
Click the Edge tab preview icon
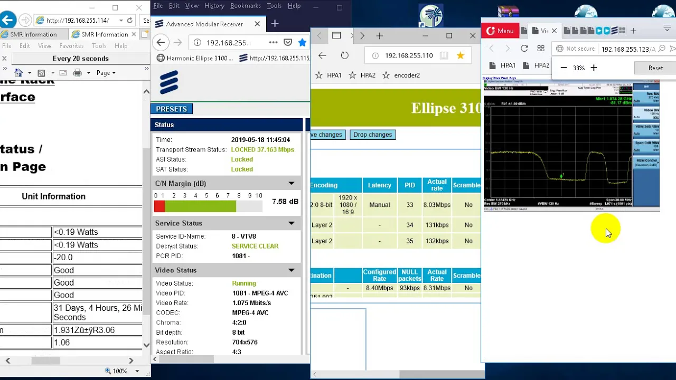click(336, 36)
